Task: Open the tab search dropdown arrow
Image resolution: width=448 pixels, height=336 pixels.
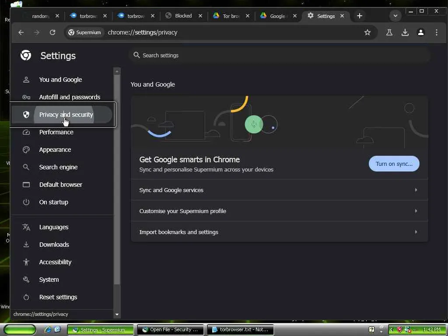Action: coord(395,16)
